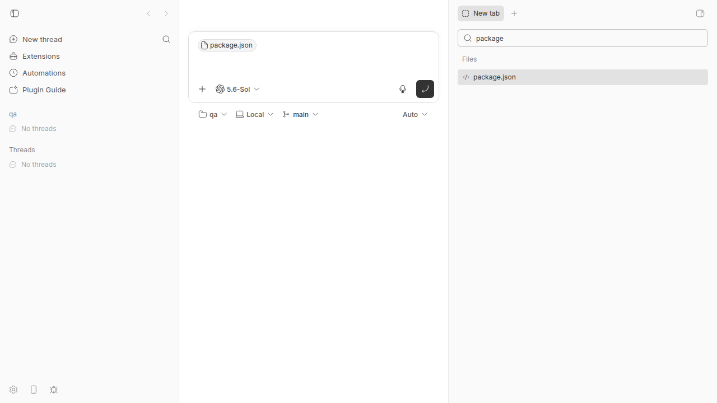Start a New thread

[x=36, y=39]
